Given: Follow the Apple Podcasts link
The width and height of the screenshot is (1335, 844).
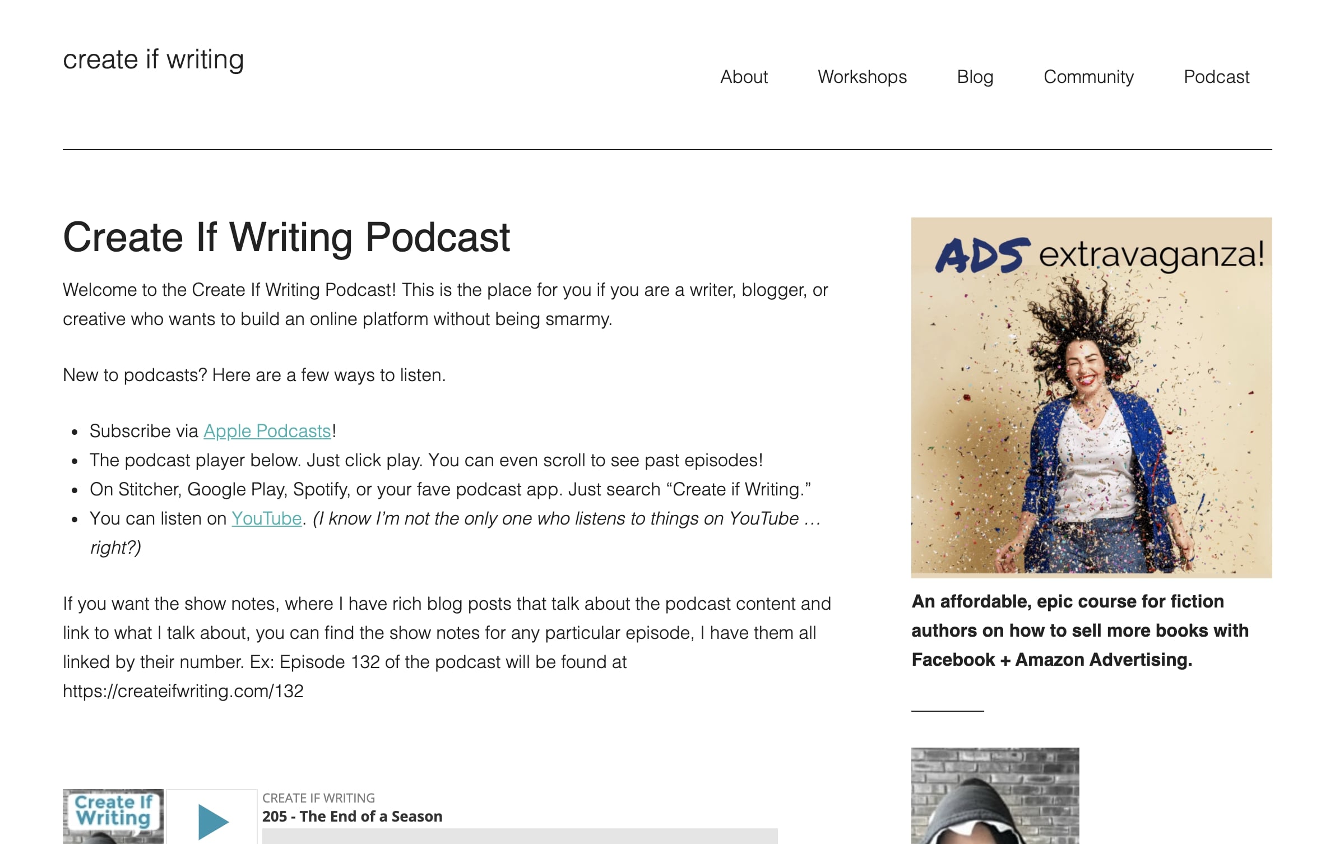Looking at the screenshot, I should point(267,431).
